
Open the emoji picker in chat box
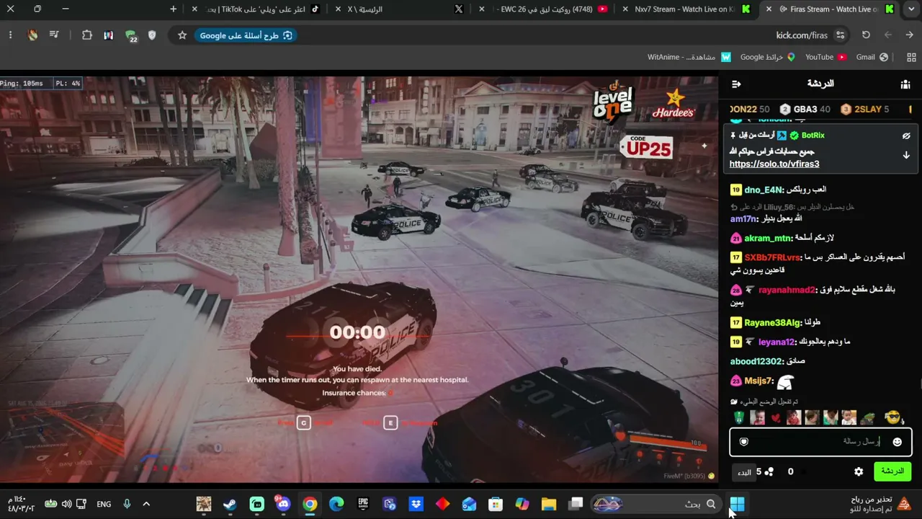[897, 442]
